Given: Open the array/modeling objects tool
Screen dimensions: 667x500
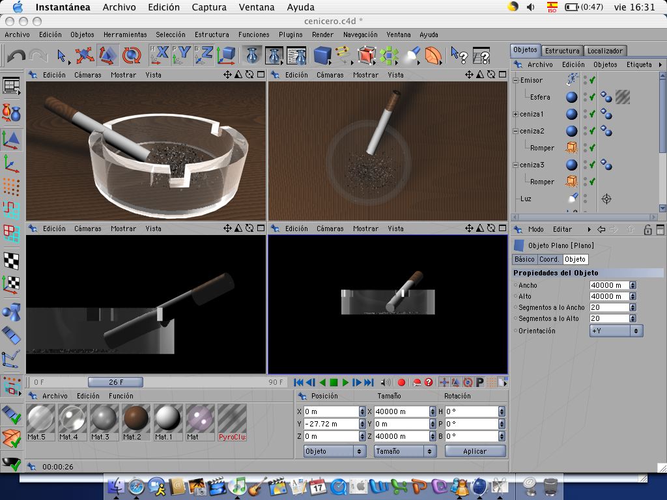Looking at the screenshot, I should coord(389,55).
